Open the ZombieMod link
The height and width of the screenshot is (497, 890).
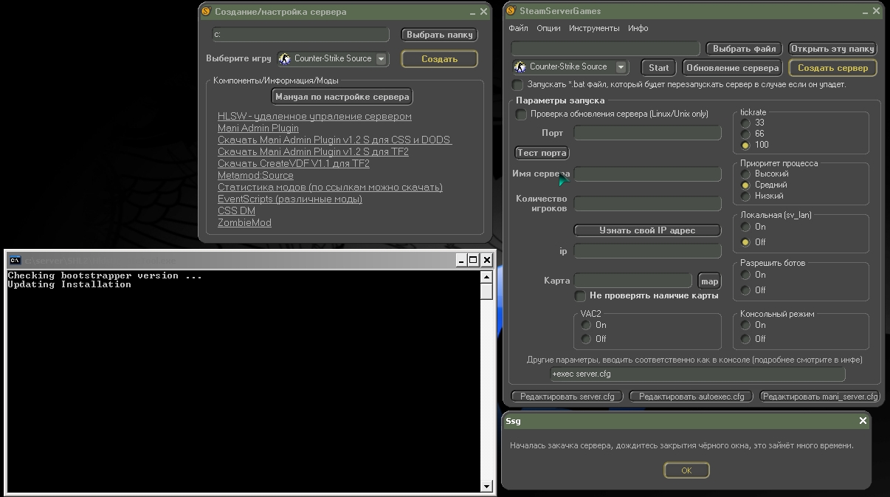coord(244,223)
